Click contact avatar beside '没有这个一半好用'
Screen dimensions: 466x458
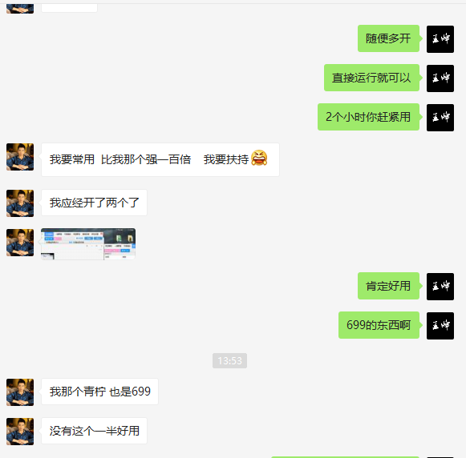coord(20,432)
